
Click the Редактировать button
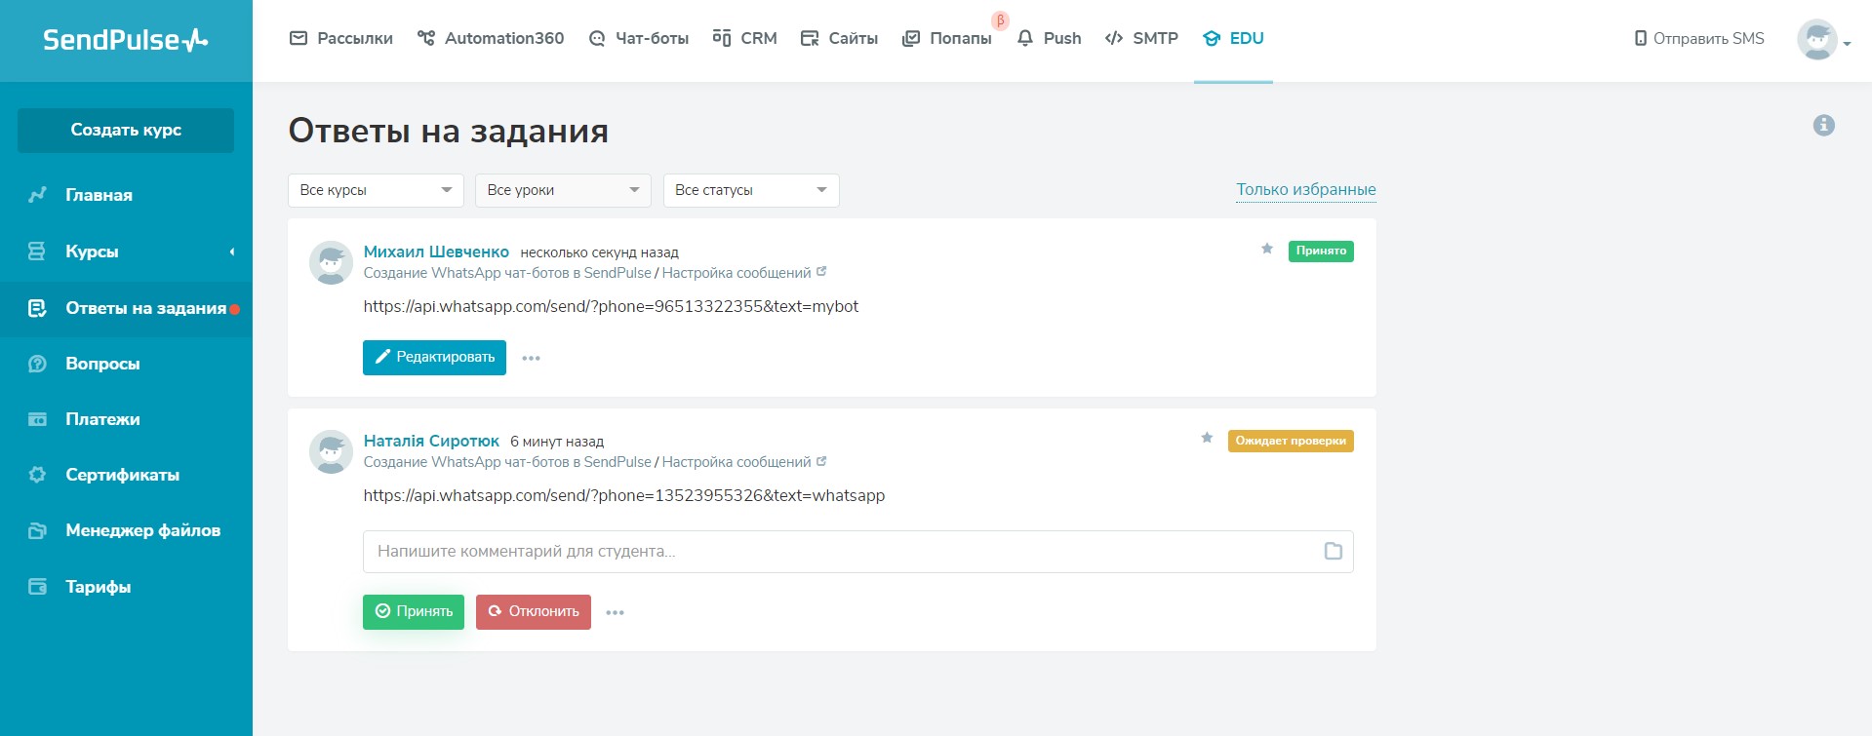pos(434,358)
